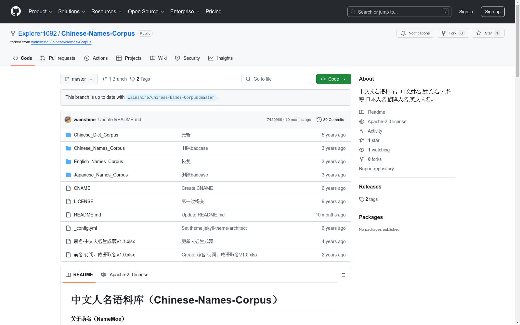The height and width of the screenshot is (325, 520).
Task: Click the Chinese_Dict_Corpus folder icon
Action: click(68, 135)
